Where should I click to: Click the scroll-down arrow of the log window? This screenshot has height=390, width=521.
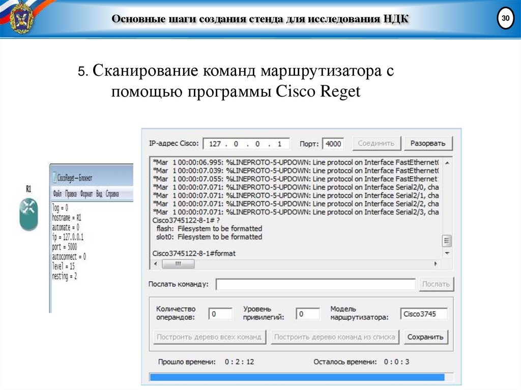click(x=447, y=252)
